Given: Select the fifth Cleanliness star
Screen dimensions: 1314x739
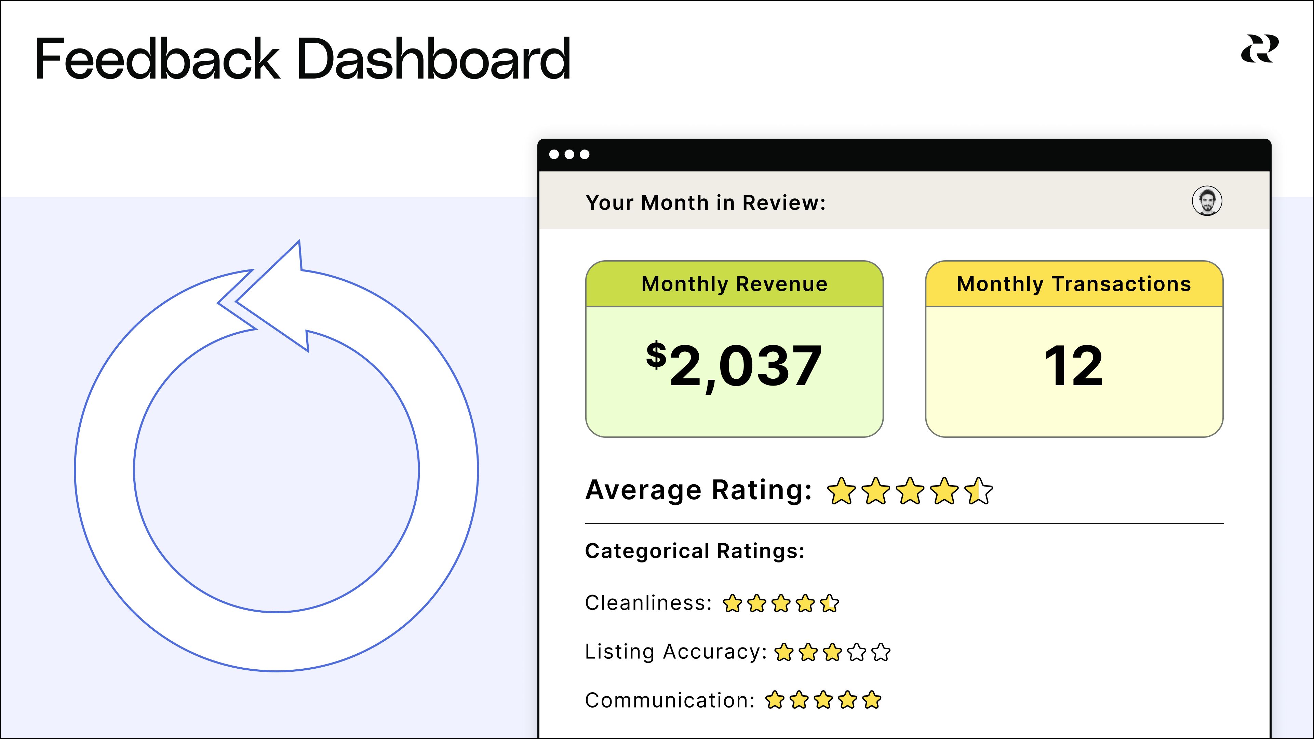Looking at the screenshot, I should [829, 603].
